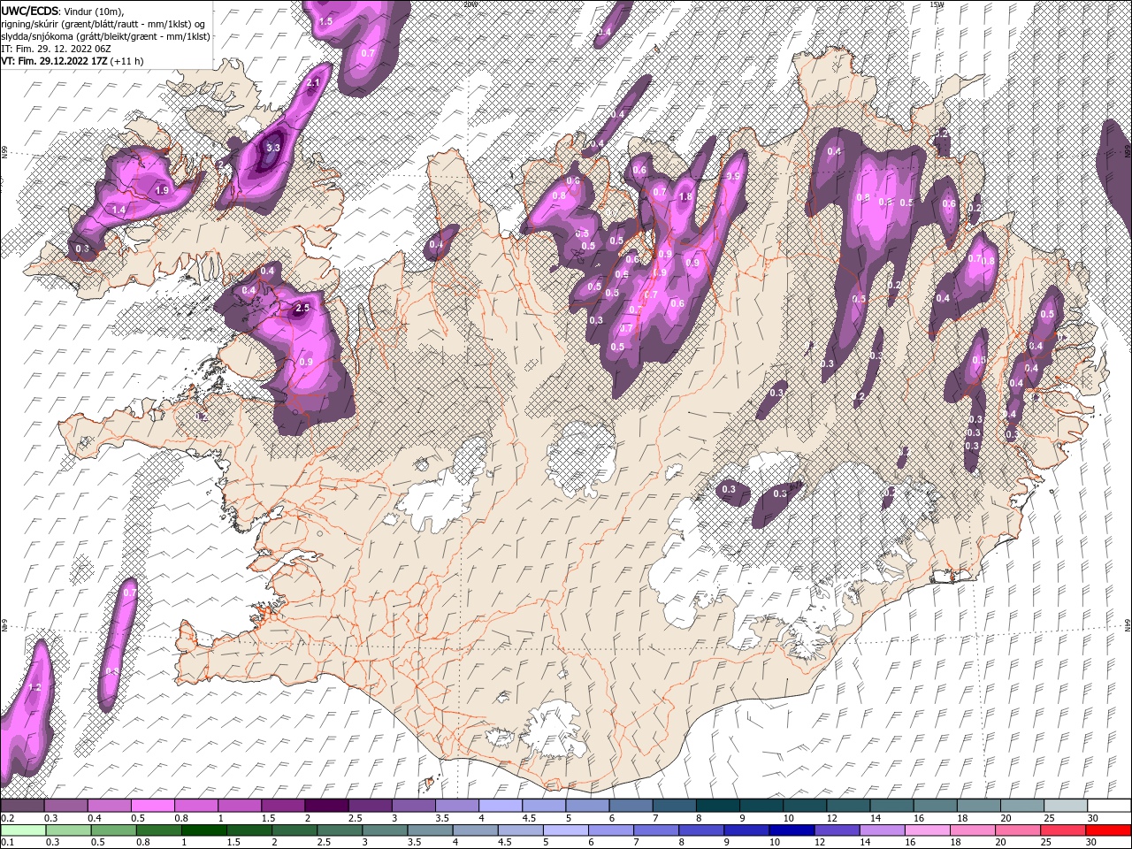
Task: Select the darkest purple 2–2.5 snow legend swatch
Action: pos(326,806)
